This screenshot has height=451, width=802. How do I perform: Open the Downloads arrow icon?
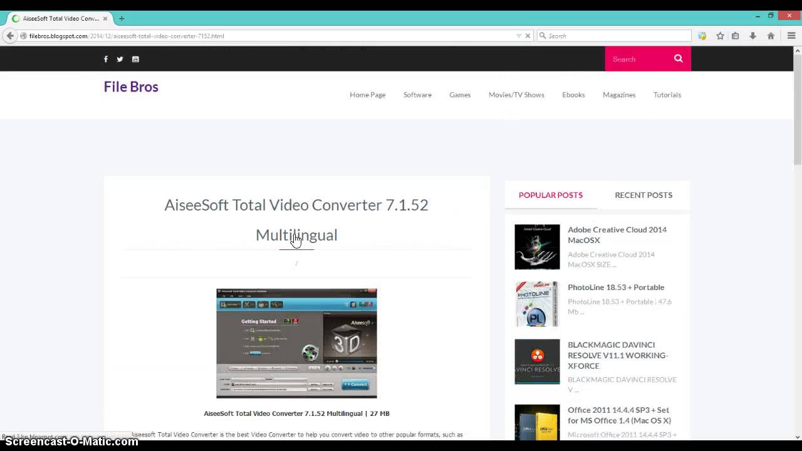pyautogui.click(x=753, y=36)
